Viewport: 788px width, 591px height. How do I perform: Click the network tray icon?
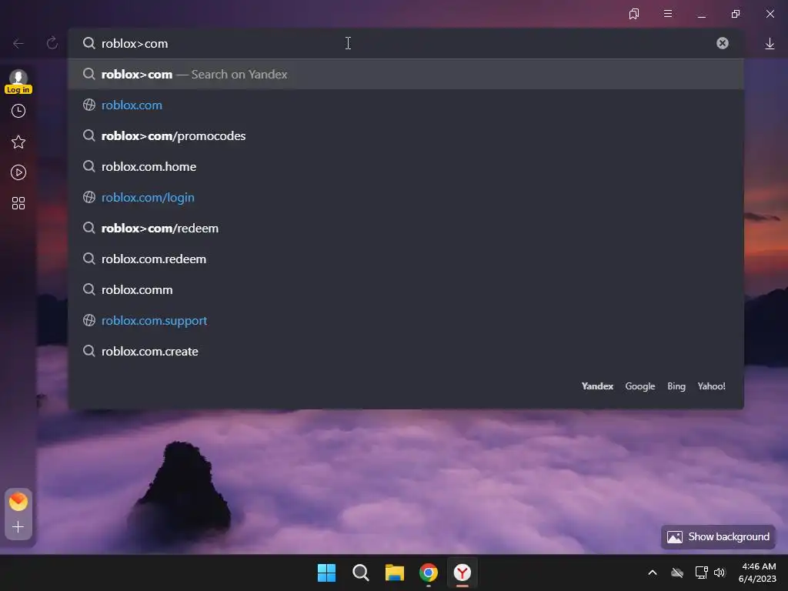tap(701, 573)
